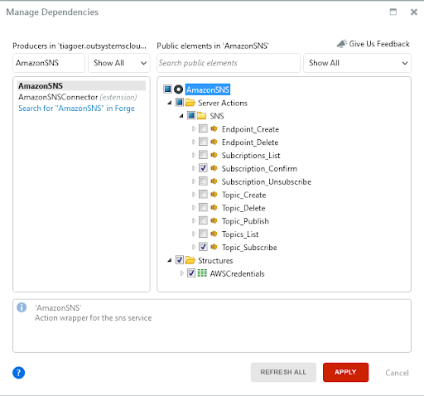Expand the AWSCredentials node
Viewport: 424px width, 396px height.
tap(181, 273)
